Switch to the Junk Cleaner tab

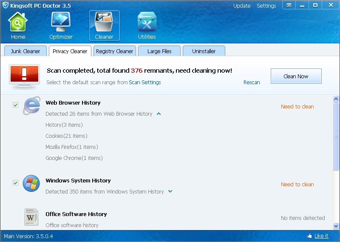point(25,51)
